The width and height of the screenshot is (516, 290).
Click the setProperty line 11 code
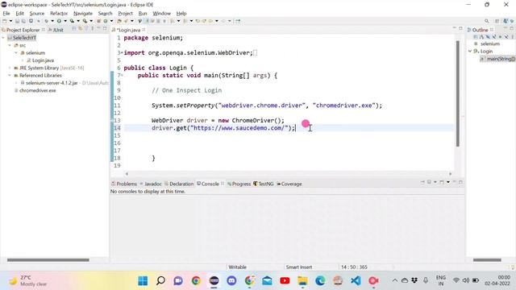click(x=267, y=106)
